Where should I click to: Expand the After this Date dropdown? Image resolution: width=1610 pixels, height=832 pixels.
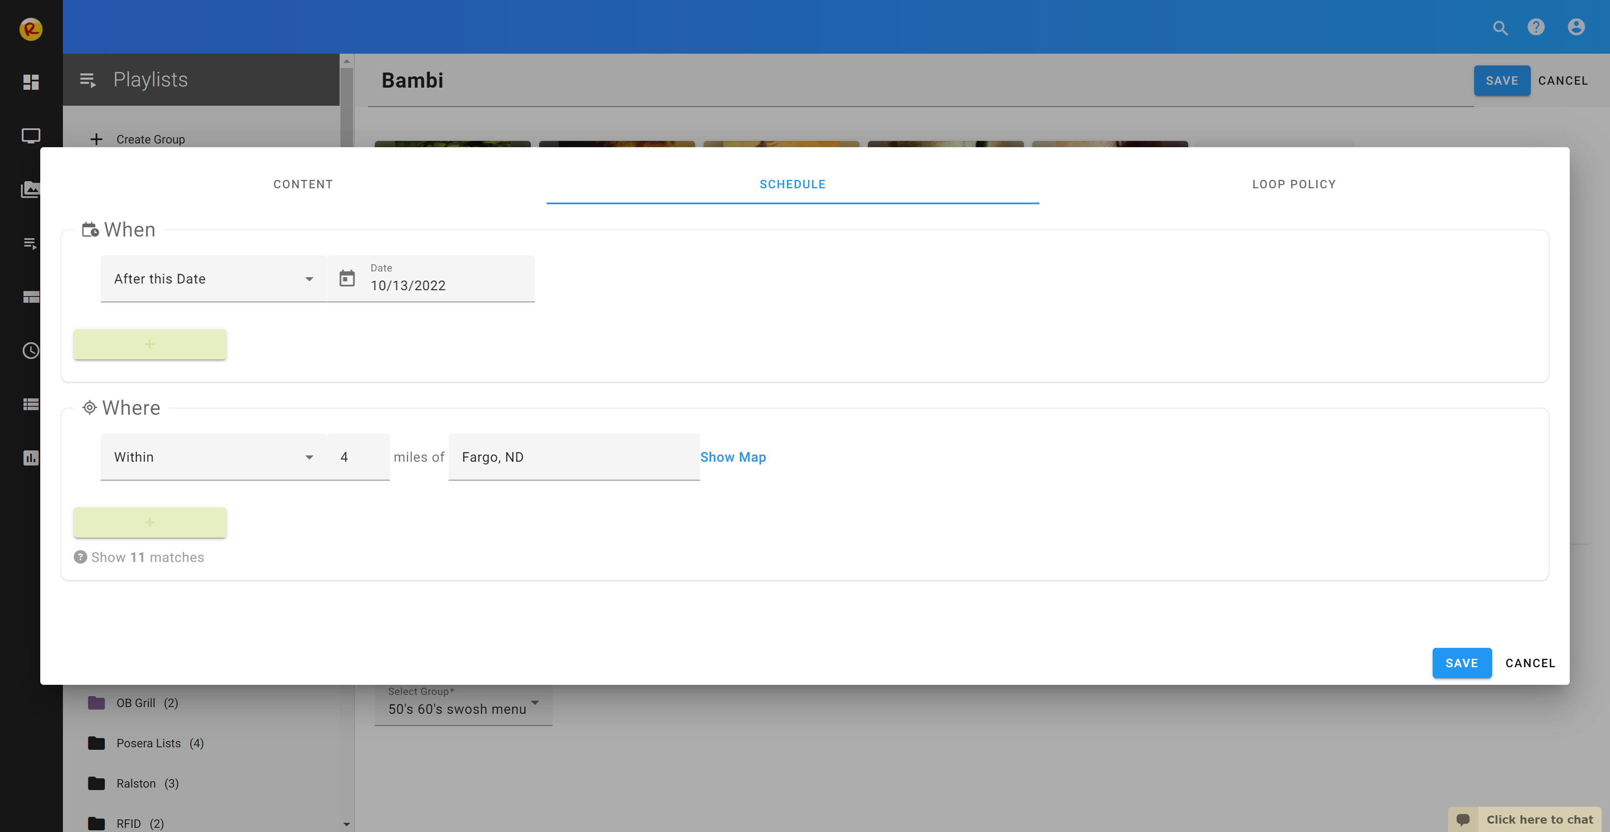pos(213,279)
